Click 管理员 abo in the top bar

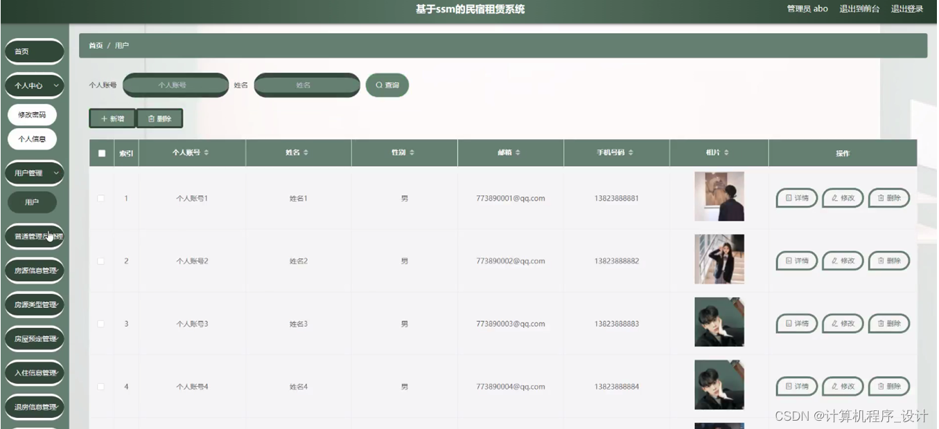[x=807, y=9]
